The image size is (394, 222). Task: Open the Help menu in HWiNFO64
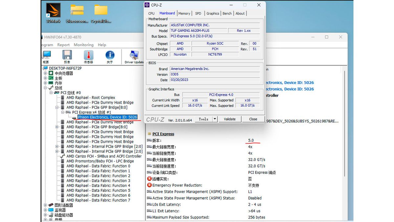[x=102, y=45]
